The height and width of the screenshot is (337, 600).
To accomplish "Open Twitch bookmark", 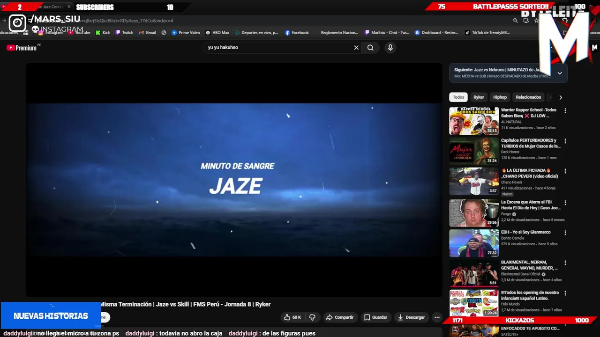I will click(124, 33).
